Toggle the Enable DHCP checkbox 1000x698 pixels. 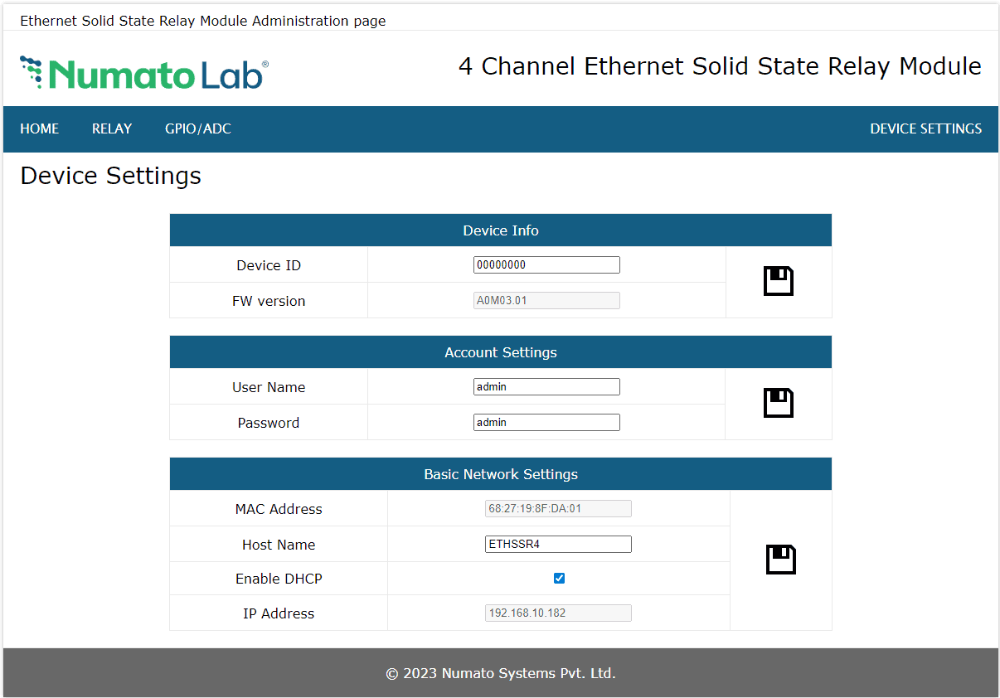pos(559,579)
